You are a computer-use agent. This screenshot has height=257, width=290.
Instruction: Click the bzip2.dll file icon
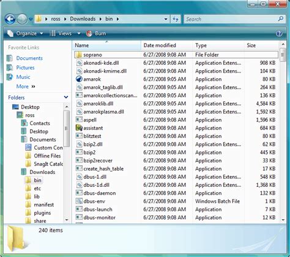click(x=79, y=144)
